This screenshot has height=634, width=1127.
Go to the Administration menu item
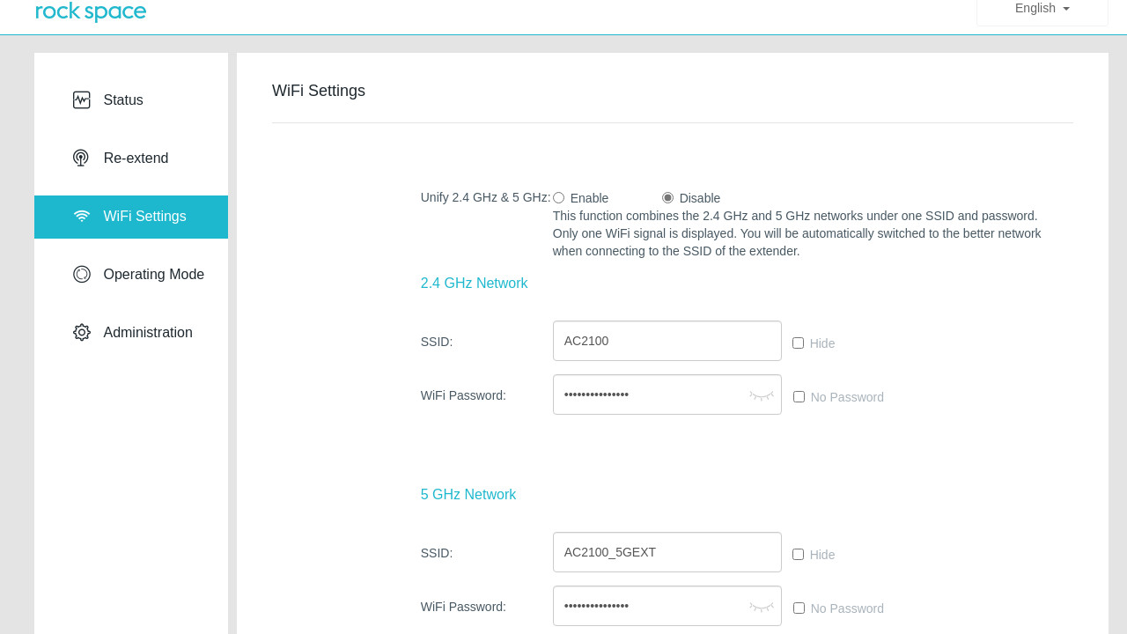[x=147, y=332]
